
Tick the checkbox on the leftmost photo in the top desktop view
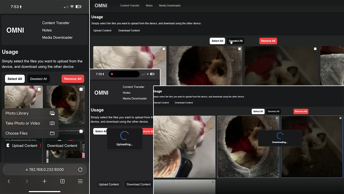pyautogui.click(x=164, y=49)
